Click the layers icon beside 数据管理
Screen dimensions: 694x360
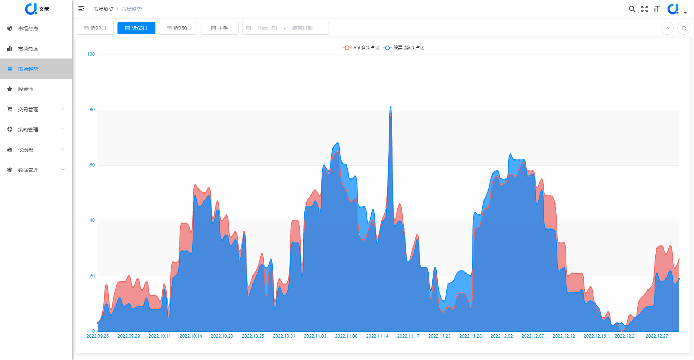(10, 170)
